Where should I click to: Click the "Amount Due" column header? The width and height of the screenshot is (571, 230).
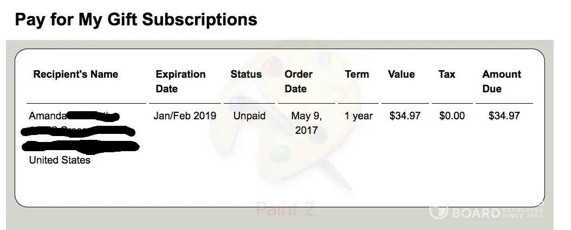[x=501, y=82]
